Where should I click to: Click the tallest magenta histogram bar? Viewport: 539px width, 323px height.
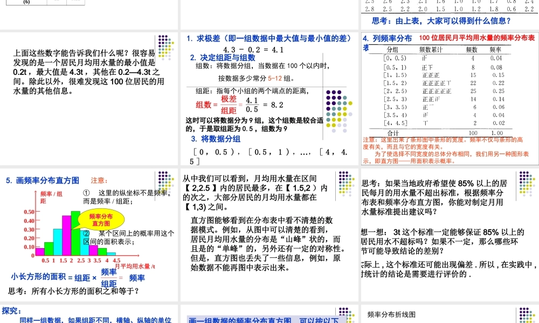click(66, 235)
